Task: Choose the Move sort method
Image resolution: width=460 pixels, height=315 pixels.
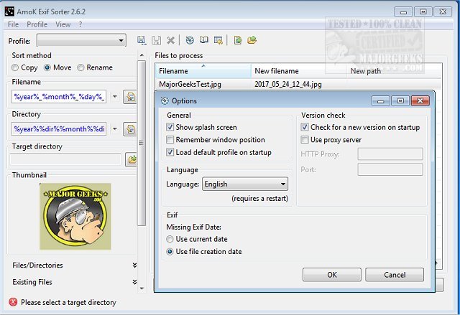Action: point(47,67)
